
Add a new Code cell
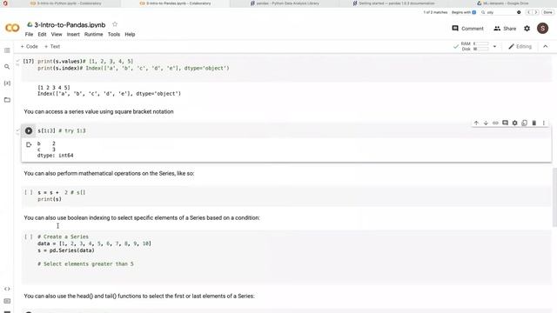pos(29,46)
